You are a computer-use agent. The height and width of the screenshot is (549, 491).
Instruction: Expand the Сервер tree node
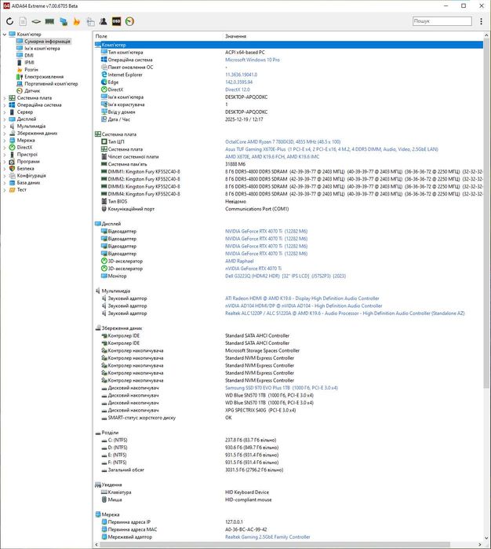(5, 112)
